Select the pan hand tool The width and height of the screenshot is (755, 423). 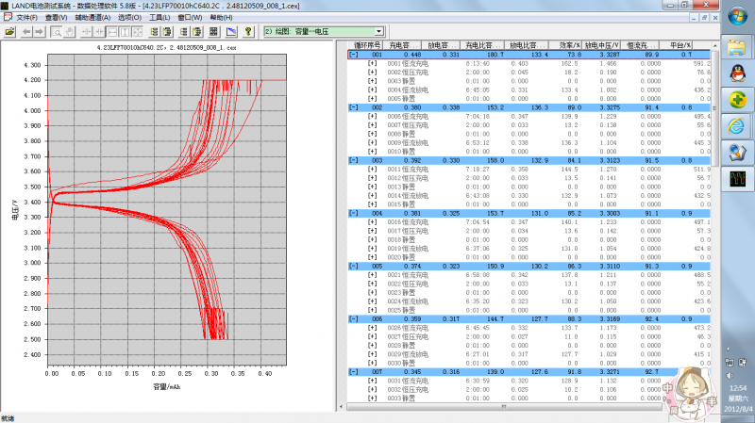[x=70, y=31]
